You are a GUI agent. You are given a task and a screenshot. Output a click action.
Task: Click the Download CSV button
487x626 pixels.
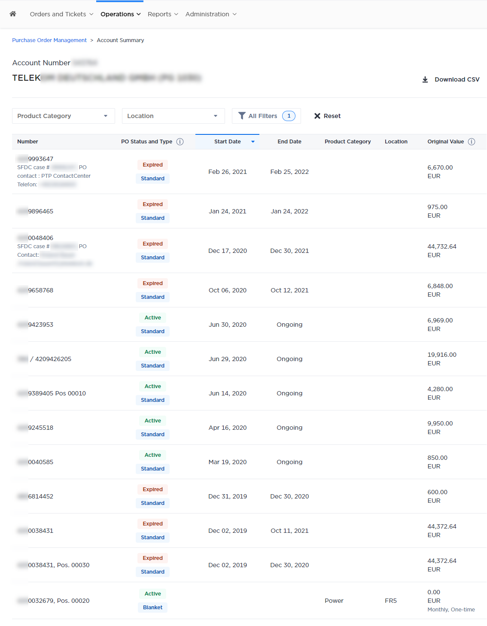[x=451, y=79]
